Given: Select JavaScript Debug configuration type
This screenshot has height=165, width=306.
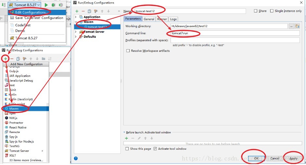Looking at the screenshot, I should [x=21, y=81].
